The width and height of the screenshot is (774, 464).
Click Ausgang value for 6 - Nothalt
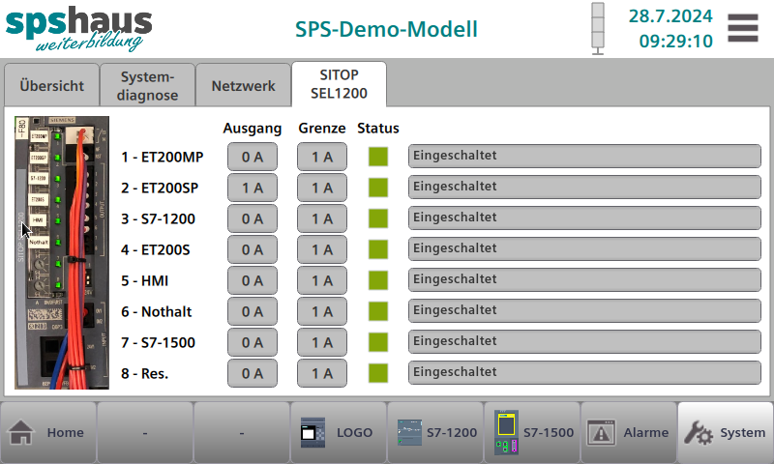pyautogui.click(x=253, y=311)
